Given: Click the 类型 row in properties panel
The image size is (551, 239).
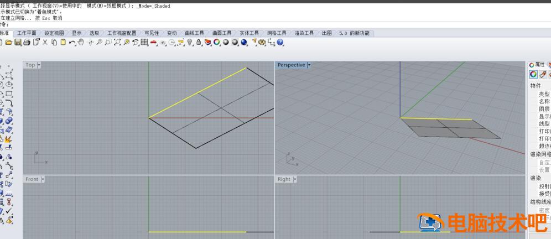Looking at the screenshot, I should click(544, 94).
